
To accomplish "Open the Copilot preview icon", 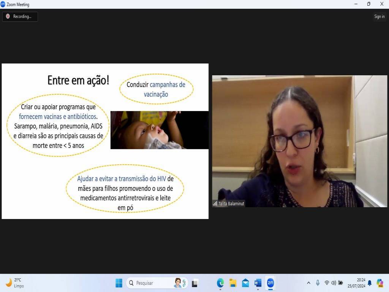I will click(380, 283).
